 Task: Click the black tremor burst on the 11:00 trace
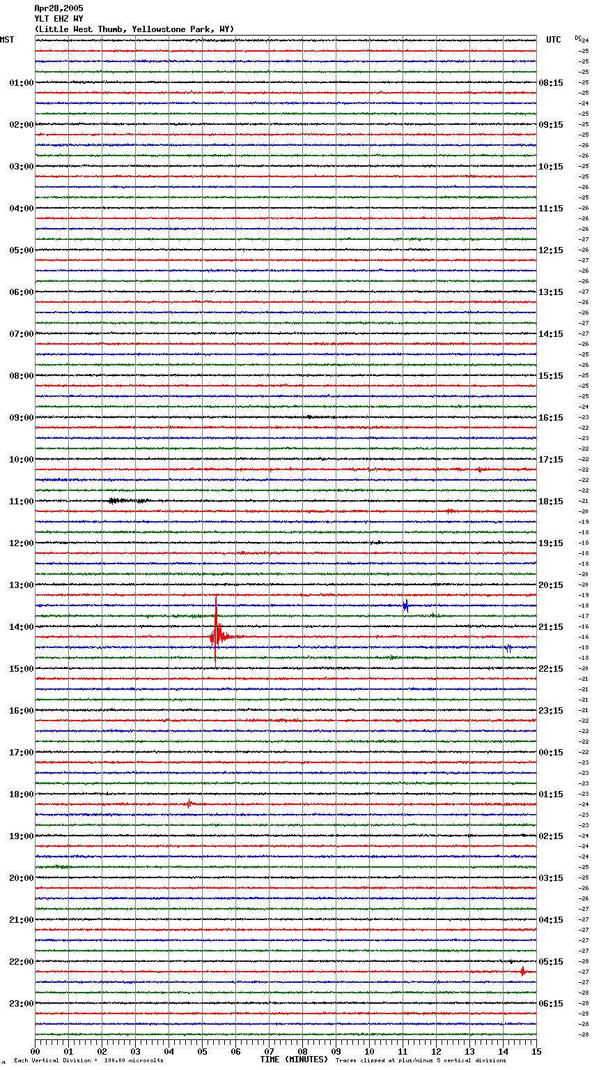(128, 501)
